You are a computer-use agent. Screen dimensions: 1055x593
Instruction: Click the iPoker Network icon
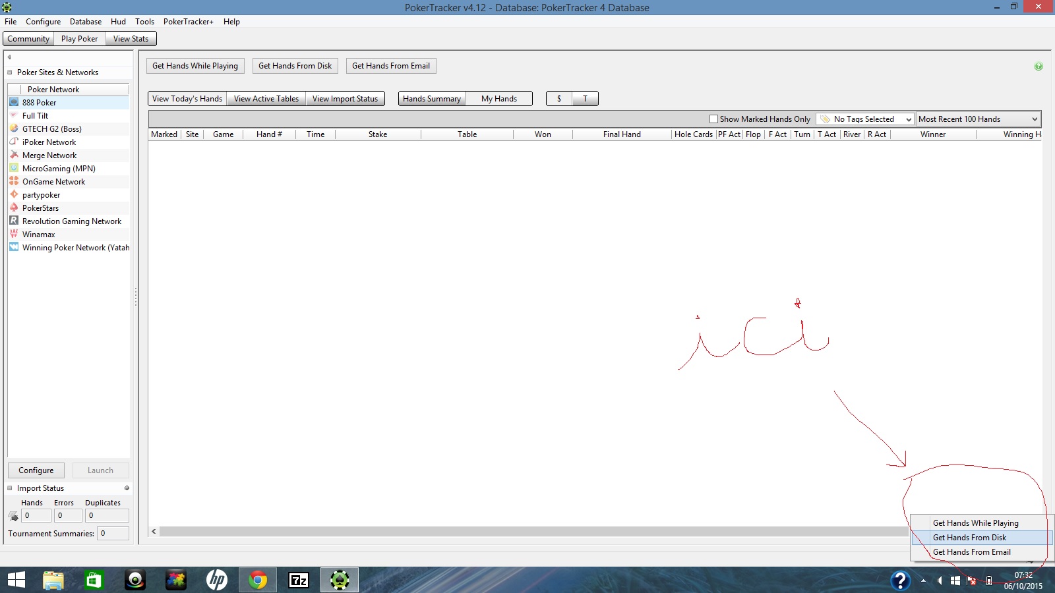tap(14, 142)
